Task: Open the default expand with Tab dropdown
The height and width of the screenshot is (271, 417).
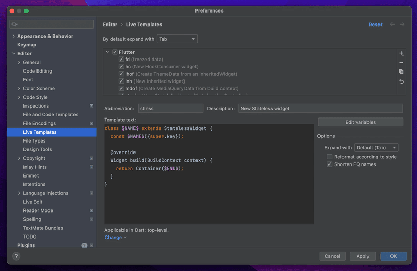Action: click(x=177, y=39)
